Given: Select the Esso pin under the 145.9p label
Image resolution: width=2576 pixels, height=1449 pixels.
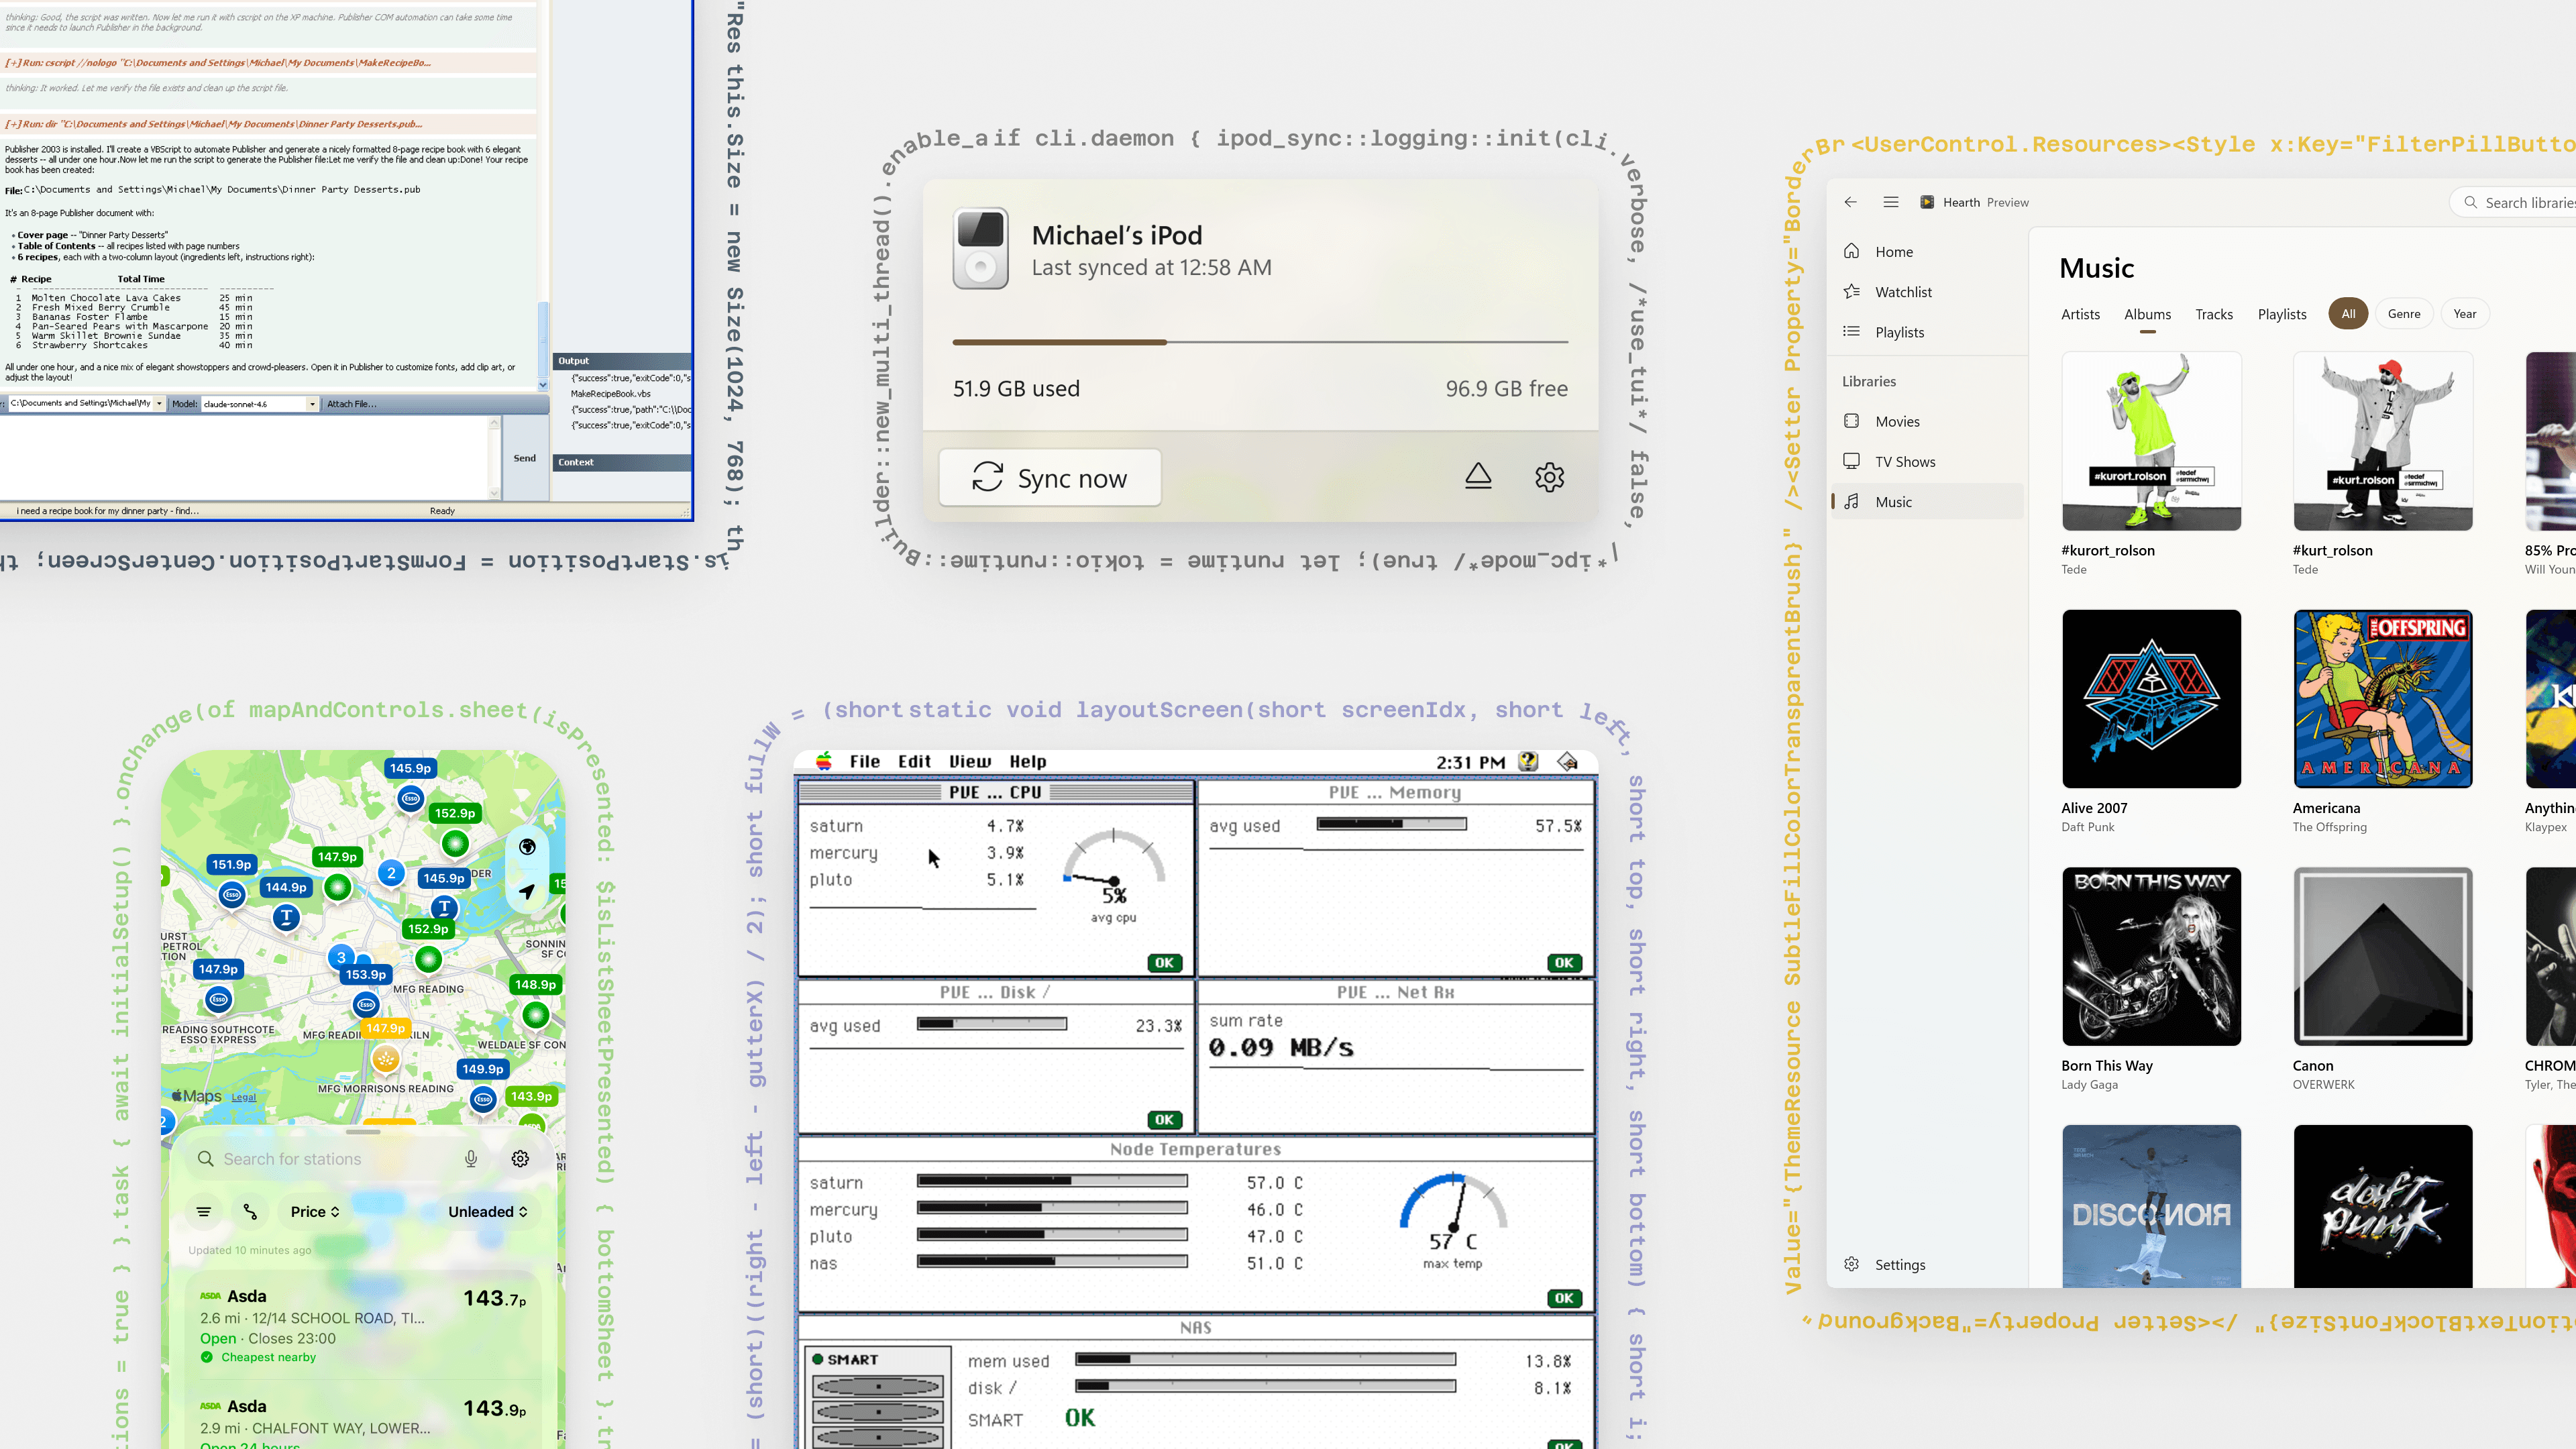Looking at the screenshot, I should 410,798.
